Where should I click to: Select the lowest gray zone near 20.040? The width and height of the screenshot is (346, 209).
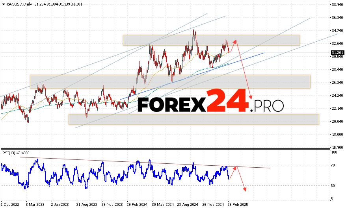coord(193,119)
